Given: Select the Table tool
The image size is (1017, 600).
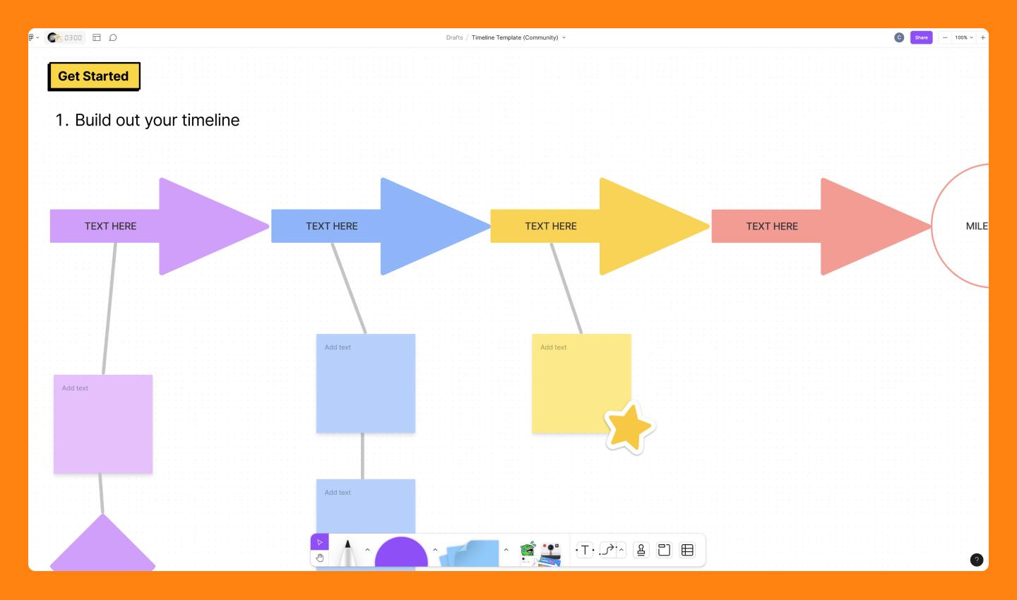Looking at the screenshot, I should pyautogui.click(x=686, y=550).
